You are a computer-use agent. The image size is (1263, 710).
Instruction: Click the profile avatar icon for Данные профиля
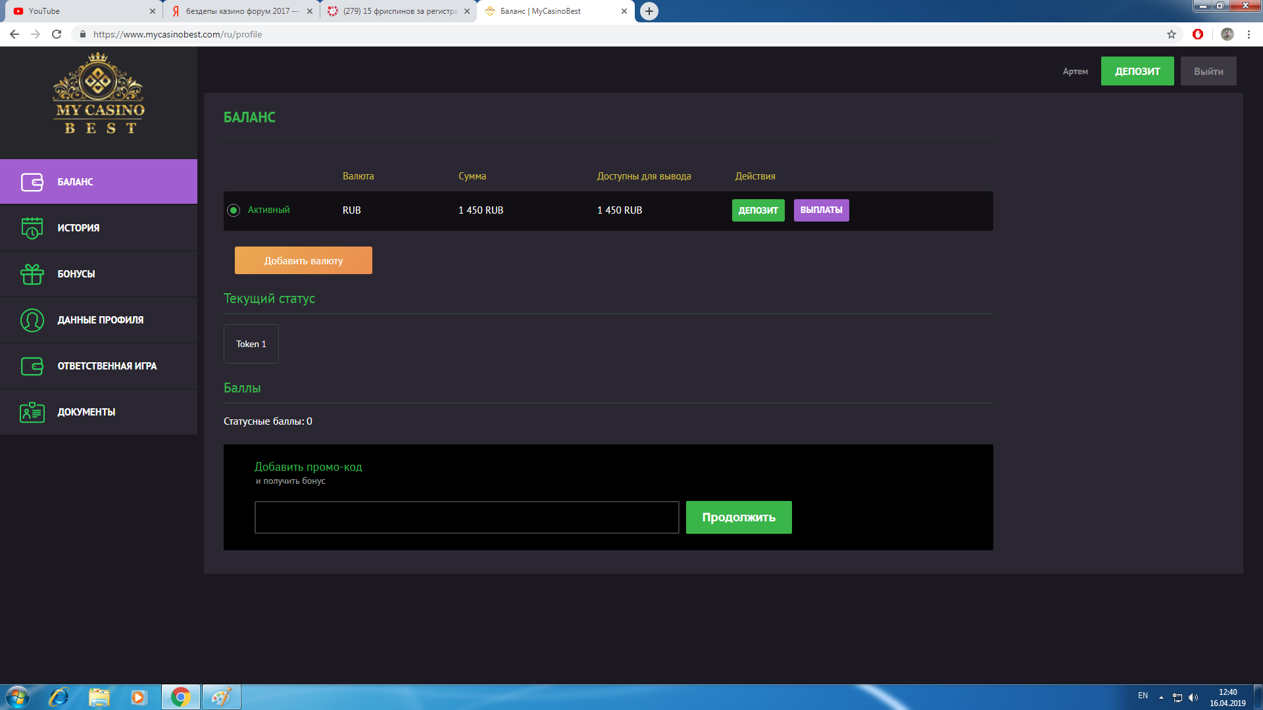[x=32, y=320]
